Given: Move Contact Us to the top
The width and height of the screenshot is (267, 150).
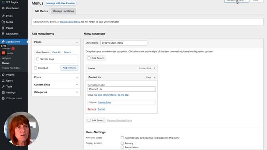Looking at the screenshot, I should pyautogui.click(x=123, y=95).
